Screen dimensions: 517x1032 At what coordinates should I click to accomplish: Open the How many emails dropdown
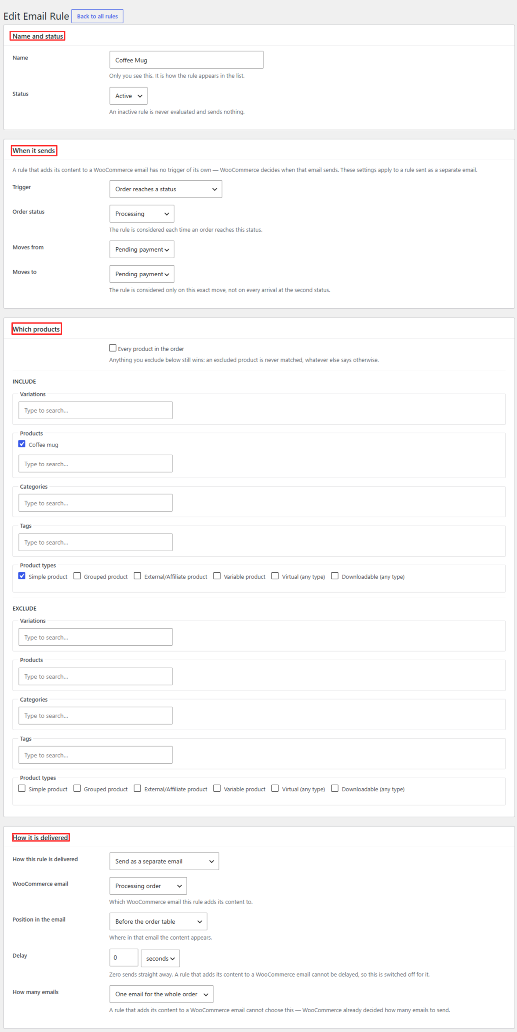point(161,994)
